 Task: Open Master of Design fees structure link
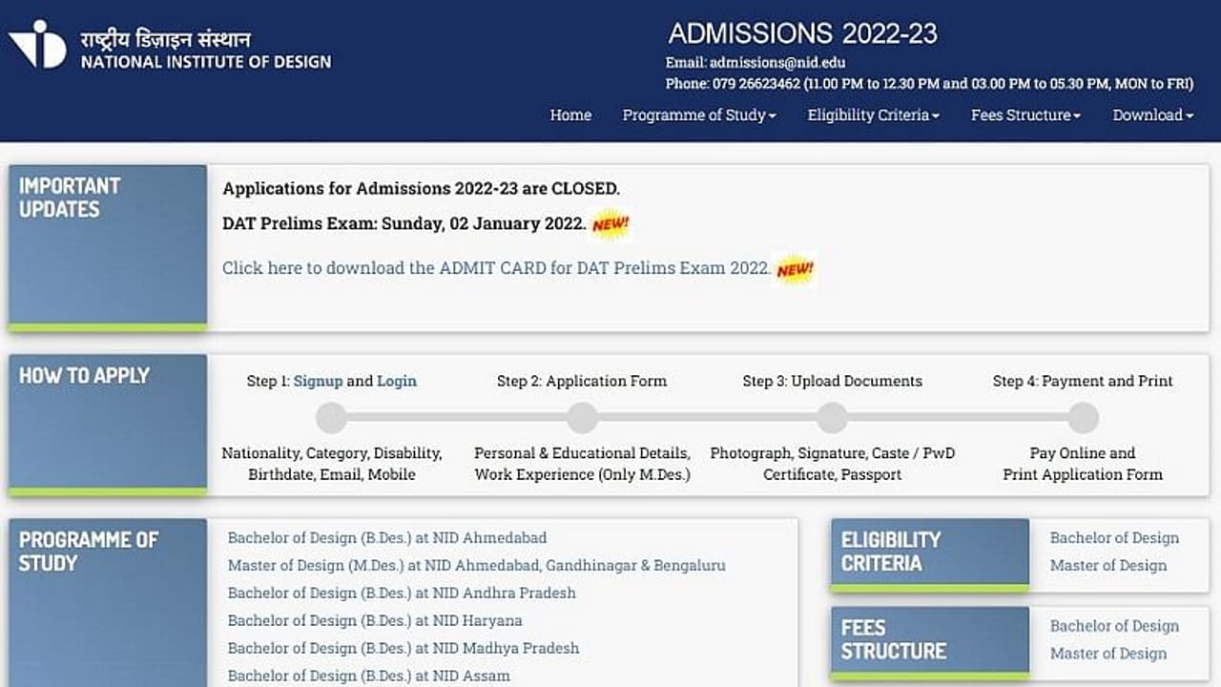pyautogui.click(x=1108, y=654)
